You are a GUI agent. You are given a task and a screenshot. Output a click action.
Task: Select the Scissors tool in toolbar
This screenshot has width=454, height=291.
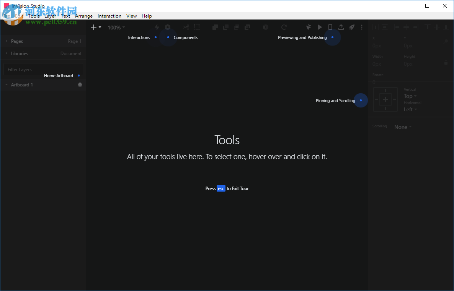coord(186,27)
